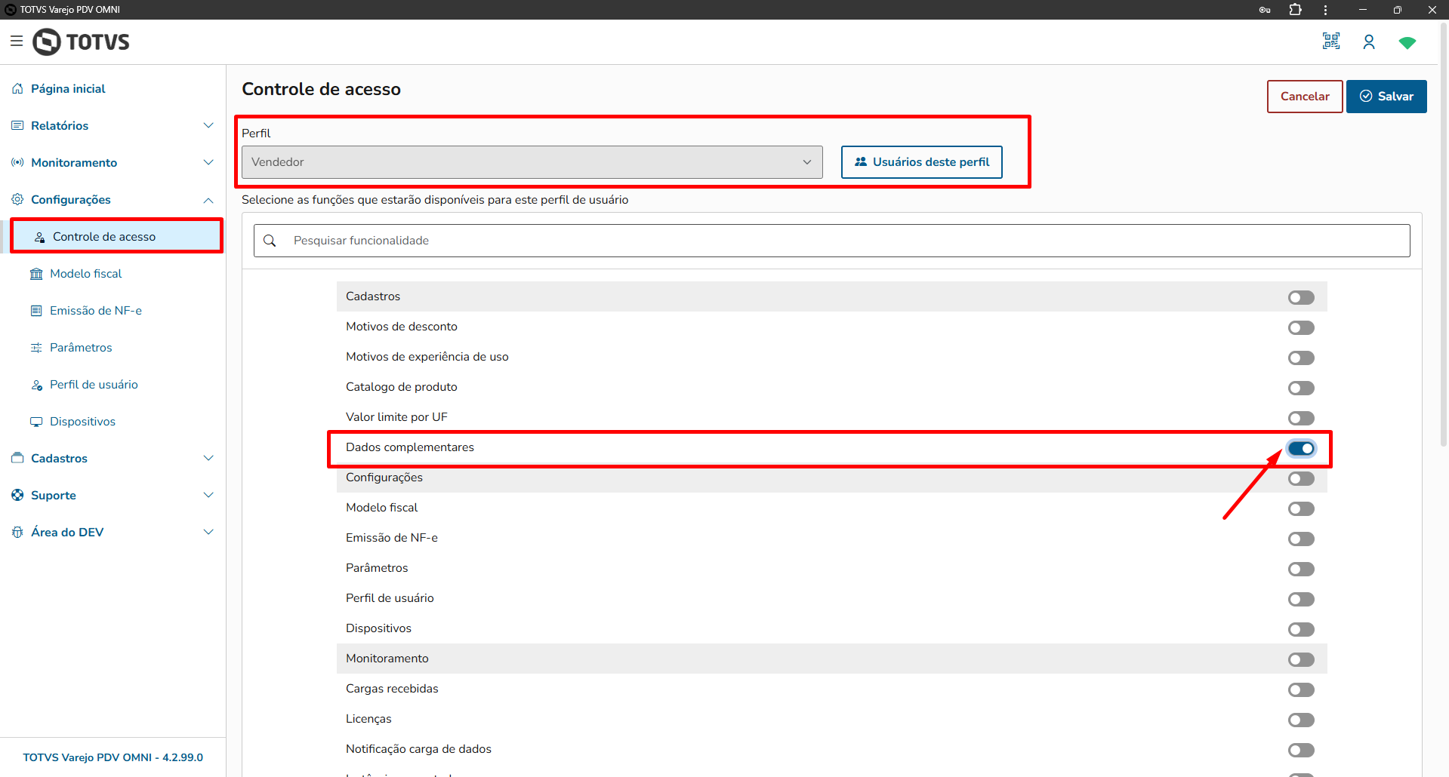Click the TOTVS Varejo PDV OMNI version text
The height and width of the screenshot is (777, 1449).
coord(113,757)
